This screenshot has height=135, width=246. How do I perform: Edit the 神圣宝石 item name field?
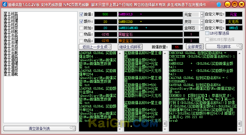tap(150, 41)
